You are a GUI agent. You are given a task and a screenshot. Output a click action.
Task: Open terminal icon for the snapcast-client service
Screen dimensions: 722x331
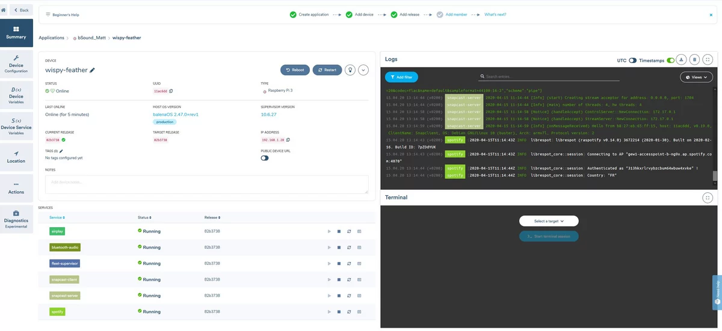click(359, 280)
